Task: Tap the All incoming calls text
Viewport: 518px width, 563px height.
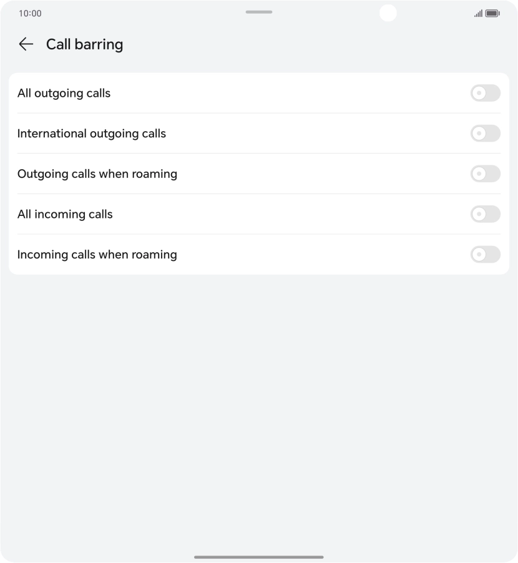Action: pos(65,214)
